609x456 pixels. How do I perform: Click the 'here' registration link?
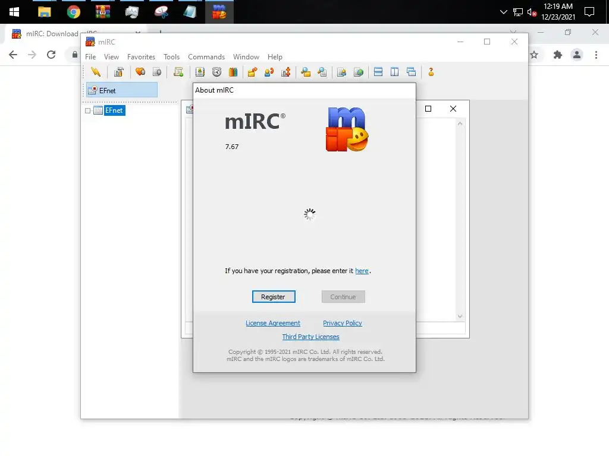tap(362, 271)
